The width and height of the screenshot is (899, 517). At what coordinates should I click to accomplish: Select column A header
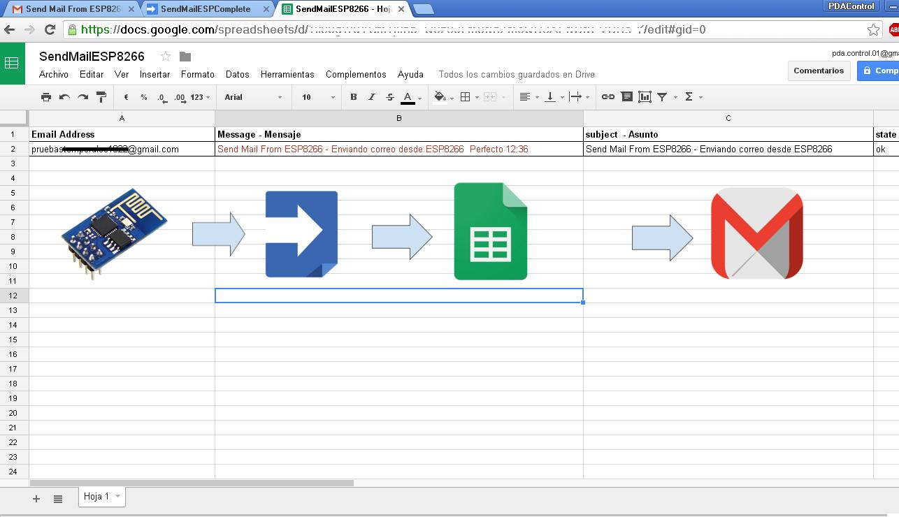pos(122,118)
